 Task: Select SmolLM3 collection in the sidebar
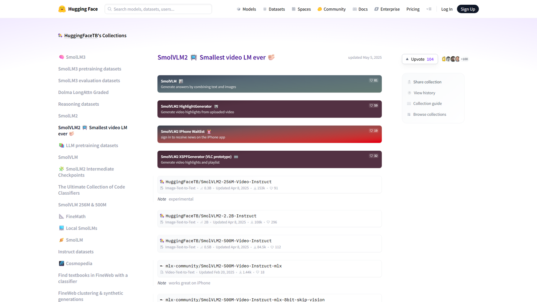(x=75, y=57)
